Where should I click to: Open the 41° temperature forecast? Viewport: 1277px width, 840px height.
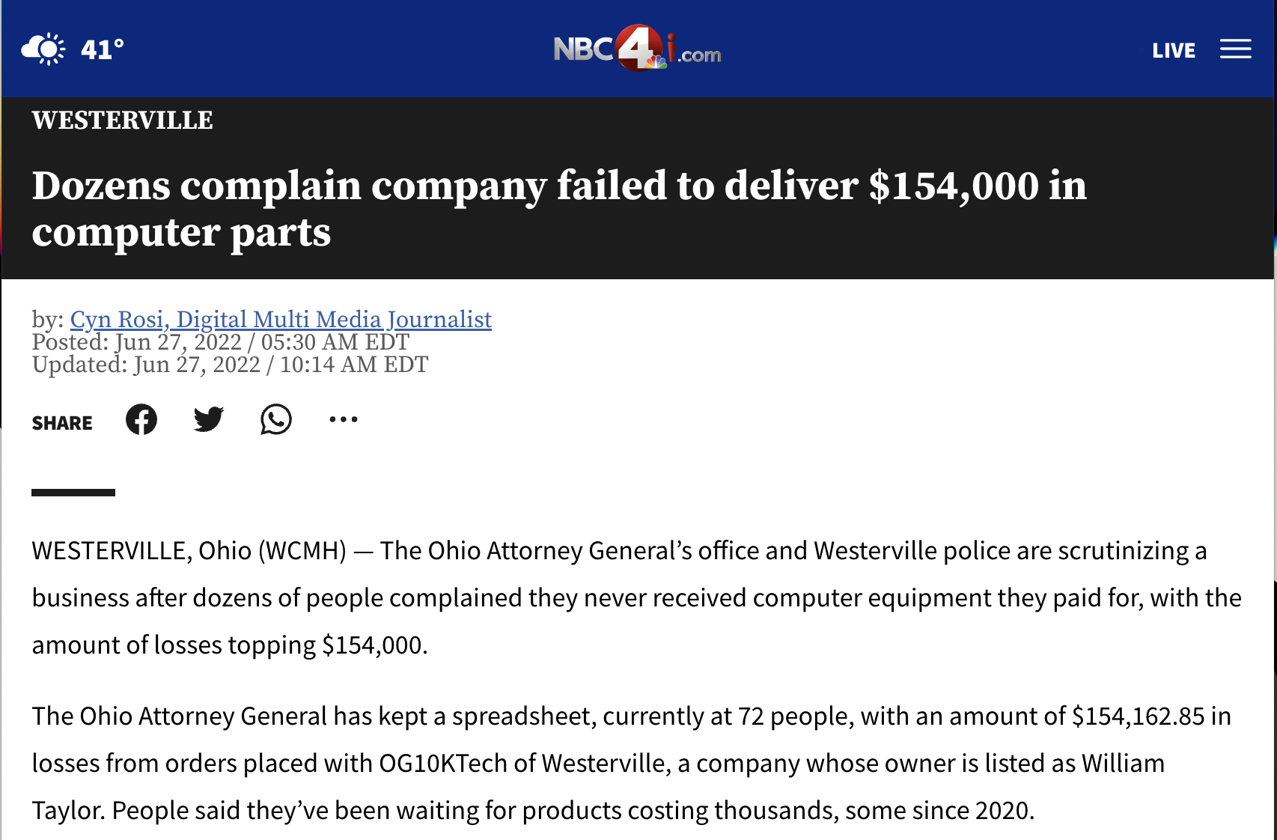coord(103,50)
